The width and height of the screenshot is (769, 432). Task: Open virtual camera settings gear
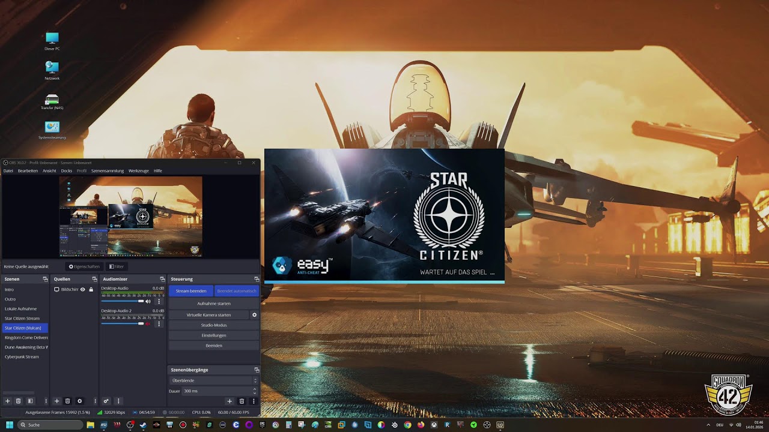coord(254,314)
